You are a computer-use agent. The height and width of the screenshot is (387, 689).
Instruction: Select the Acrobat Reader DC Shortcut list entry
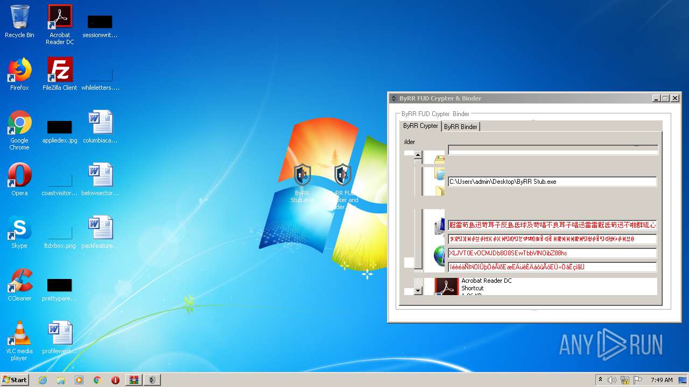[x=541, y=286]
